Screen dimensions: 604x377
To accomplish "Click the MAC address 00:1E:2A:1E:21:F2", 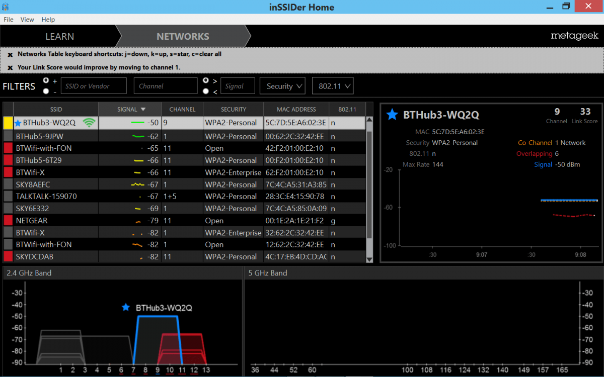I will [x=295, y=220].
